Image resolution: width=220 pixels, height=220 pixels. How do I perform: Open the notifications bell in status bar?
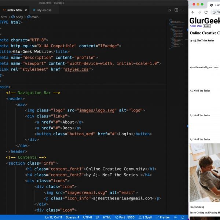183,217
